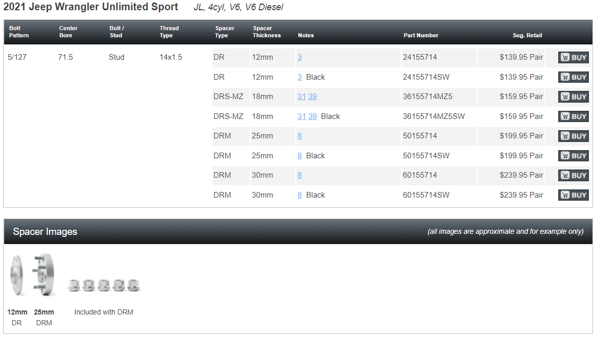Click the Spacer Images section heading
The image size is (595, 337).
tap(45, 231)
